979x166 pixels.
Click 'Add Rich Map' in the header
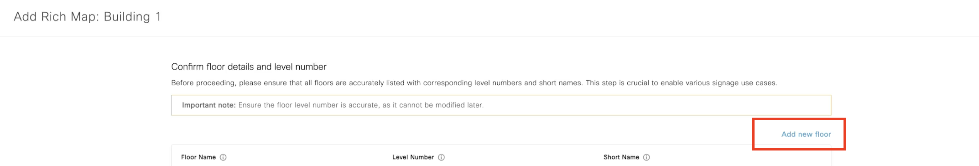pyautogui.click(x=56, y=17)
